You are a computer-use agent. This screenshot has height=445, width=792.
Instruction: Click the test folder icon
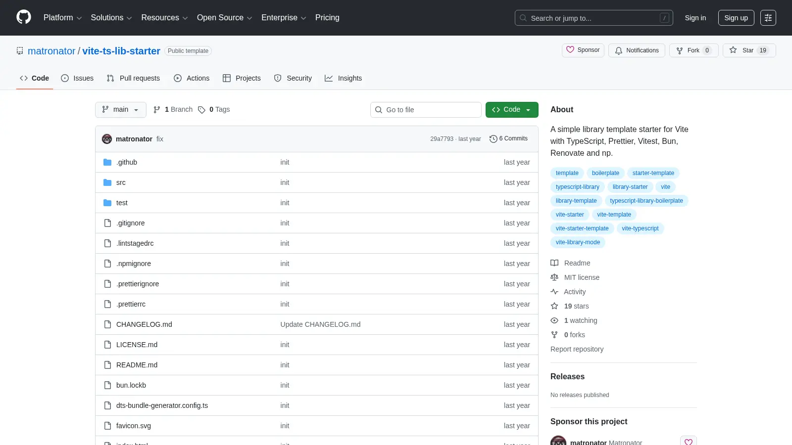coord(107,203)
